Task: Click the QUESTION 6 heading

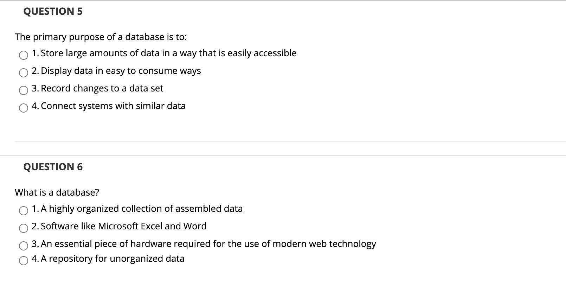Action: point(52,167)
